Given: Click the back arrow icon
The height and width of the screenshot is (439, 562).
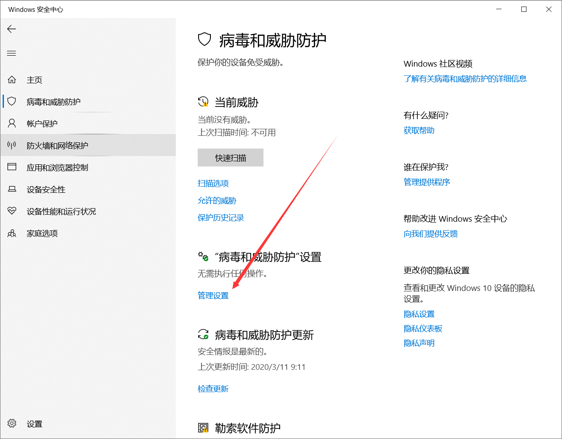Looking at the screenshot, I should pyautogui.click(x=11, y=29).
